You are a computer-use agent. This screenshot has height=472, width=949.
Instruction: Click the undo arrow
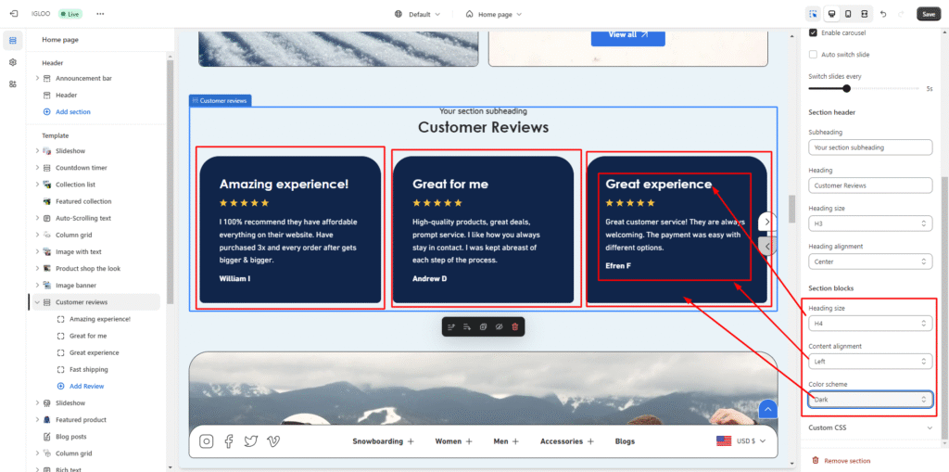pyautogui.click(x=882, y=14)
